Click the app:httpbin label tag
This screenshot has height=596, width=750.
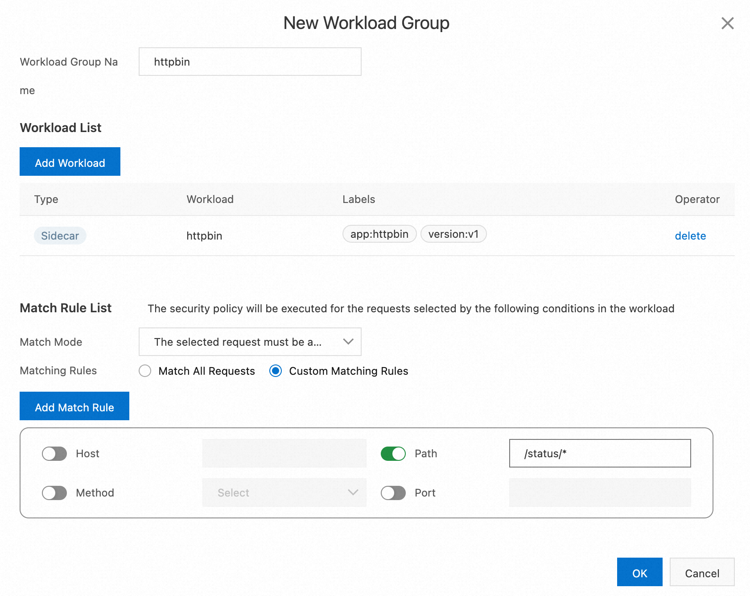pos(379,234)
